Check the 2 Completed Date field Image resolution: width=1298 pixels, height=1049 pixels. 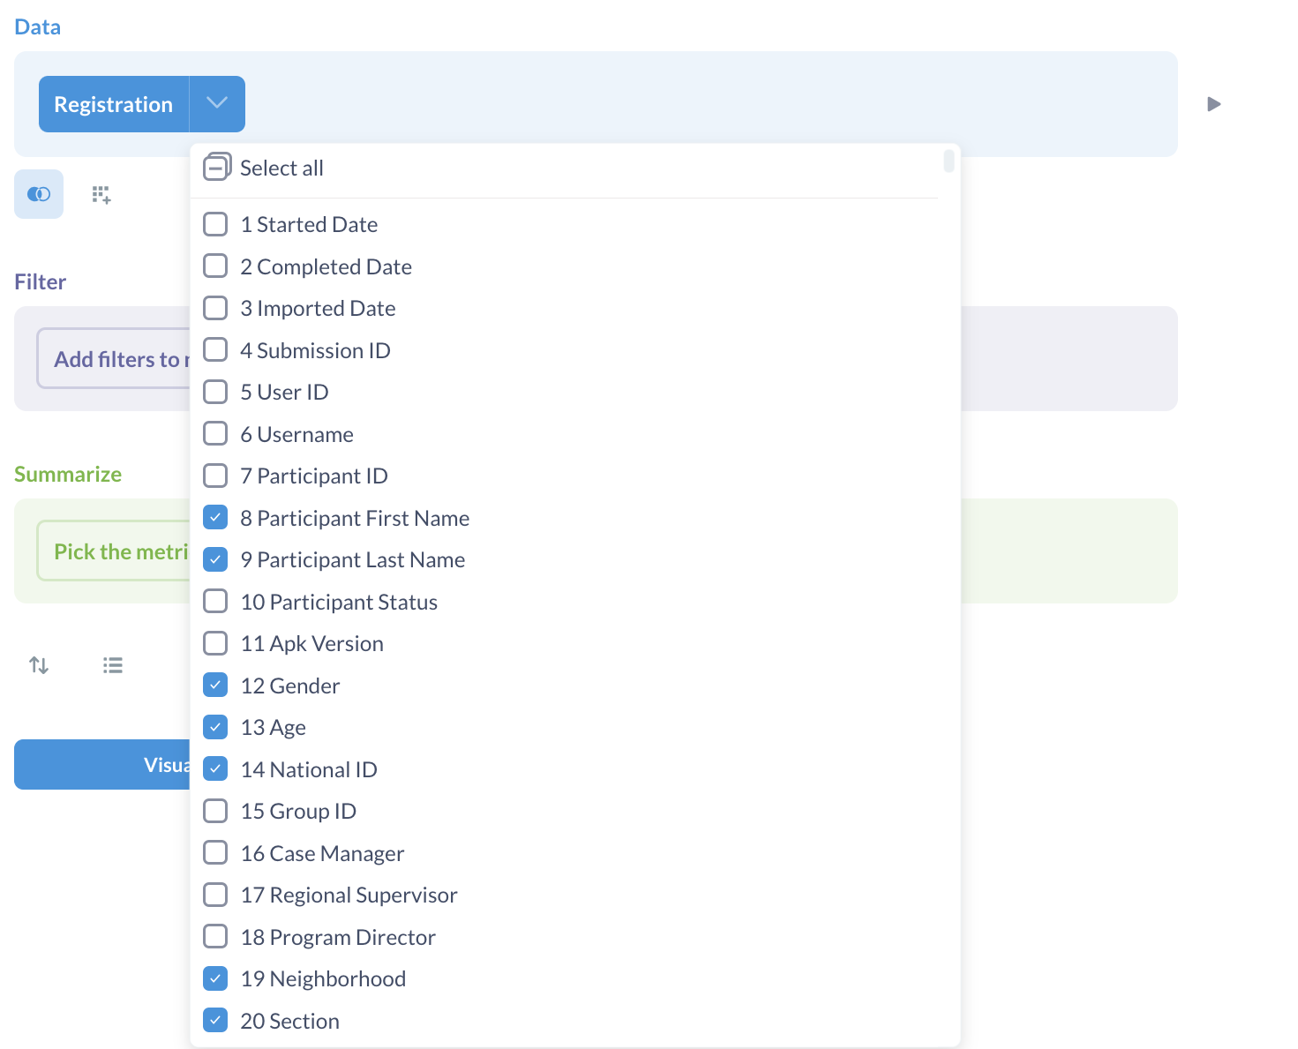pos(215,266)
